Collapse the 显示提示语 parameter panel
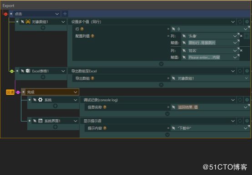252x175 pixels. [167, 135]
